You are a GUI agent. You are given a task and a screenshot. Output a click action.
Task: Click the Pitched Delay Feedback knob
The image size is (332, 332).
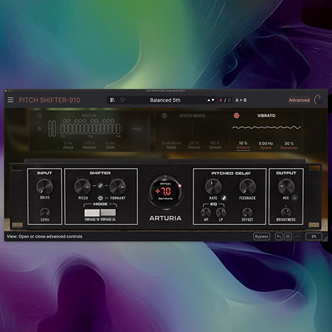click(248, 187)
